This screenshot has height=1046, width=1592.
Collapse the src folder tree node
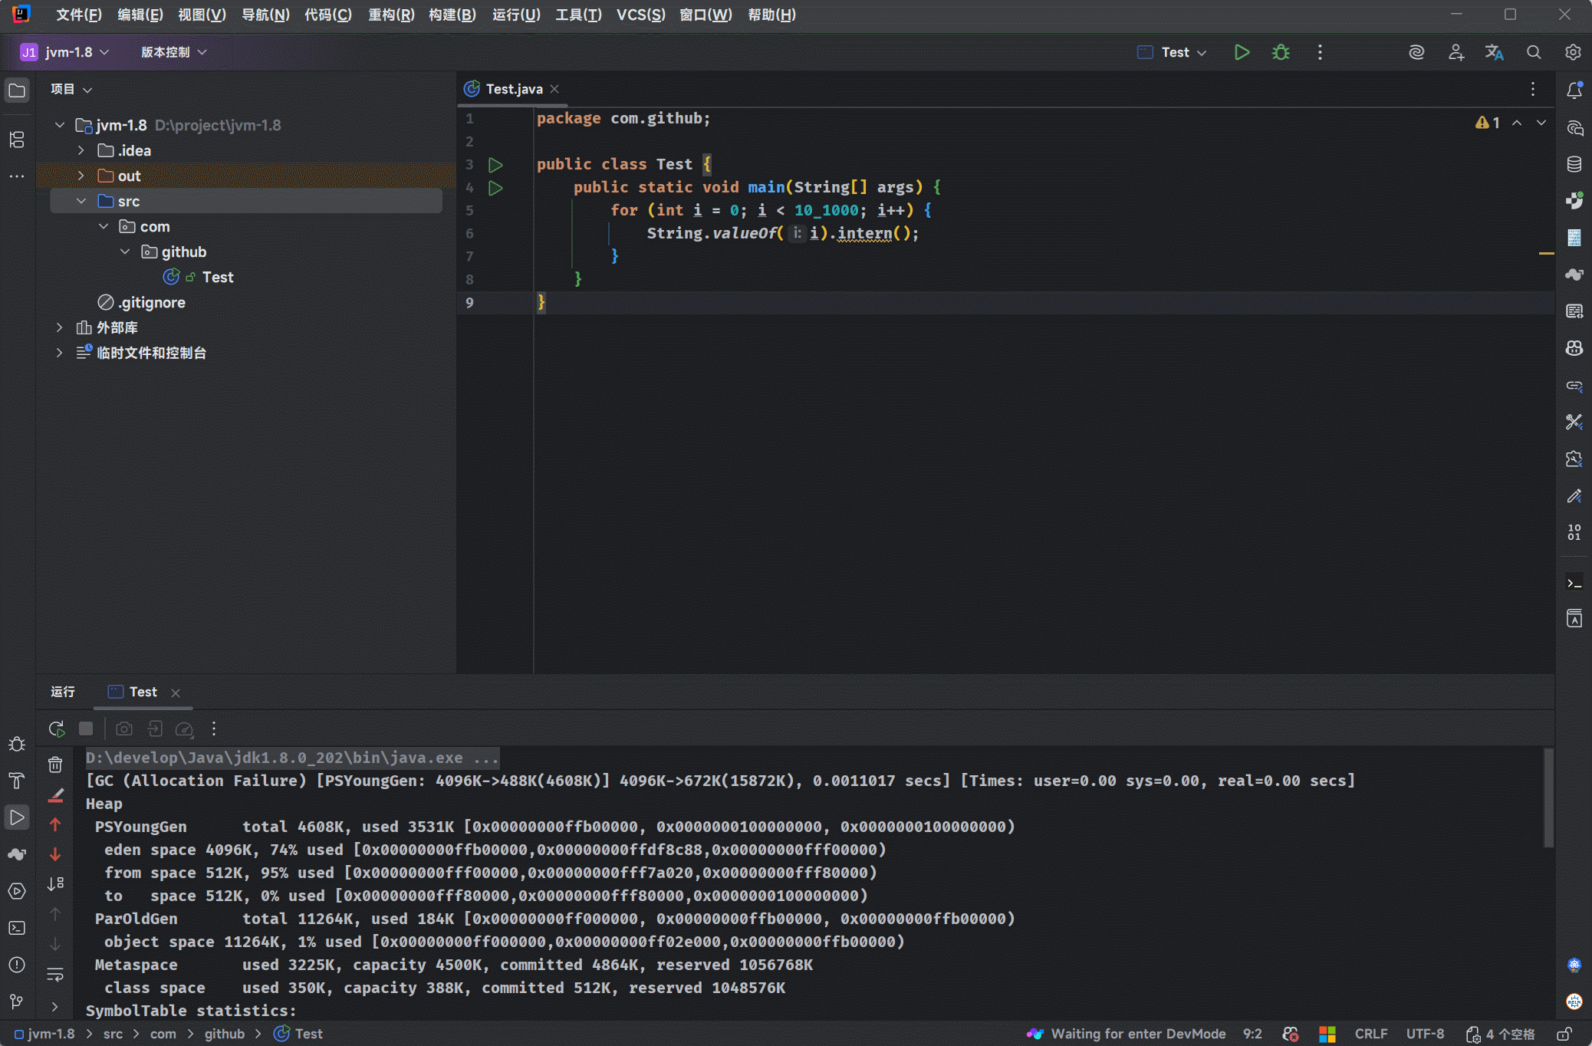pos(81,201)
